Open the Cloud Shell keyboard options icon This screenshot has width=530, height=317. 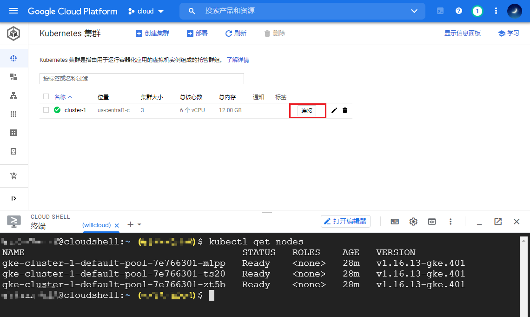click(394, 222)
